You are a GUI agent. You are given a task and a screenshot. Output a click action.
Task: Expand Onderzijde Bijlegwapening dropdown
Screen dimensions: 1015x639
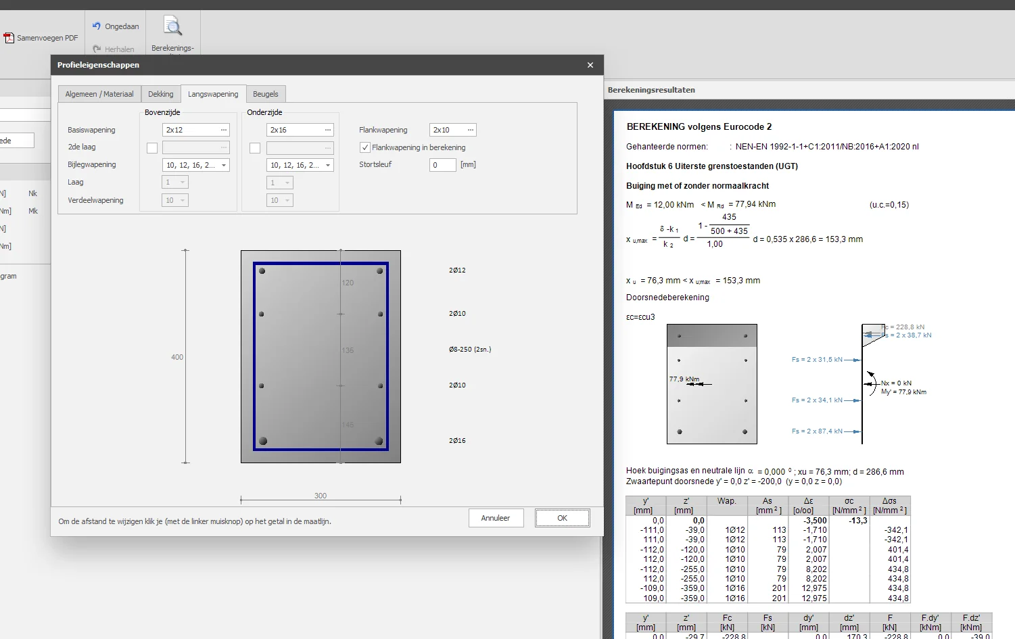328,165
